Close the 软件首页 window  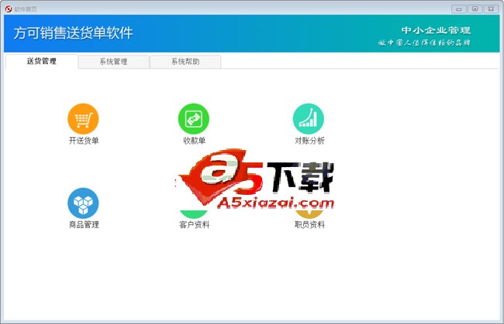[x=491, y=9]
